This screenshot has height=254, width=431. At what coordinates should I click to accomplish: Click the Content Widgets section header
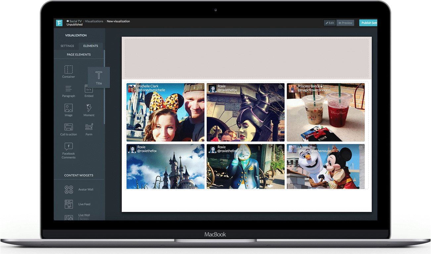pyautogui.click(x=79, y=175)
